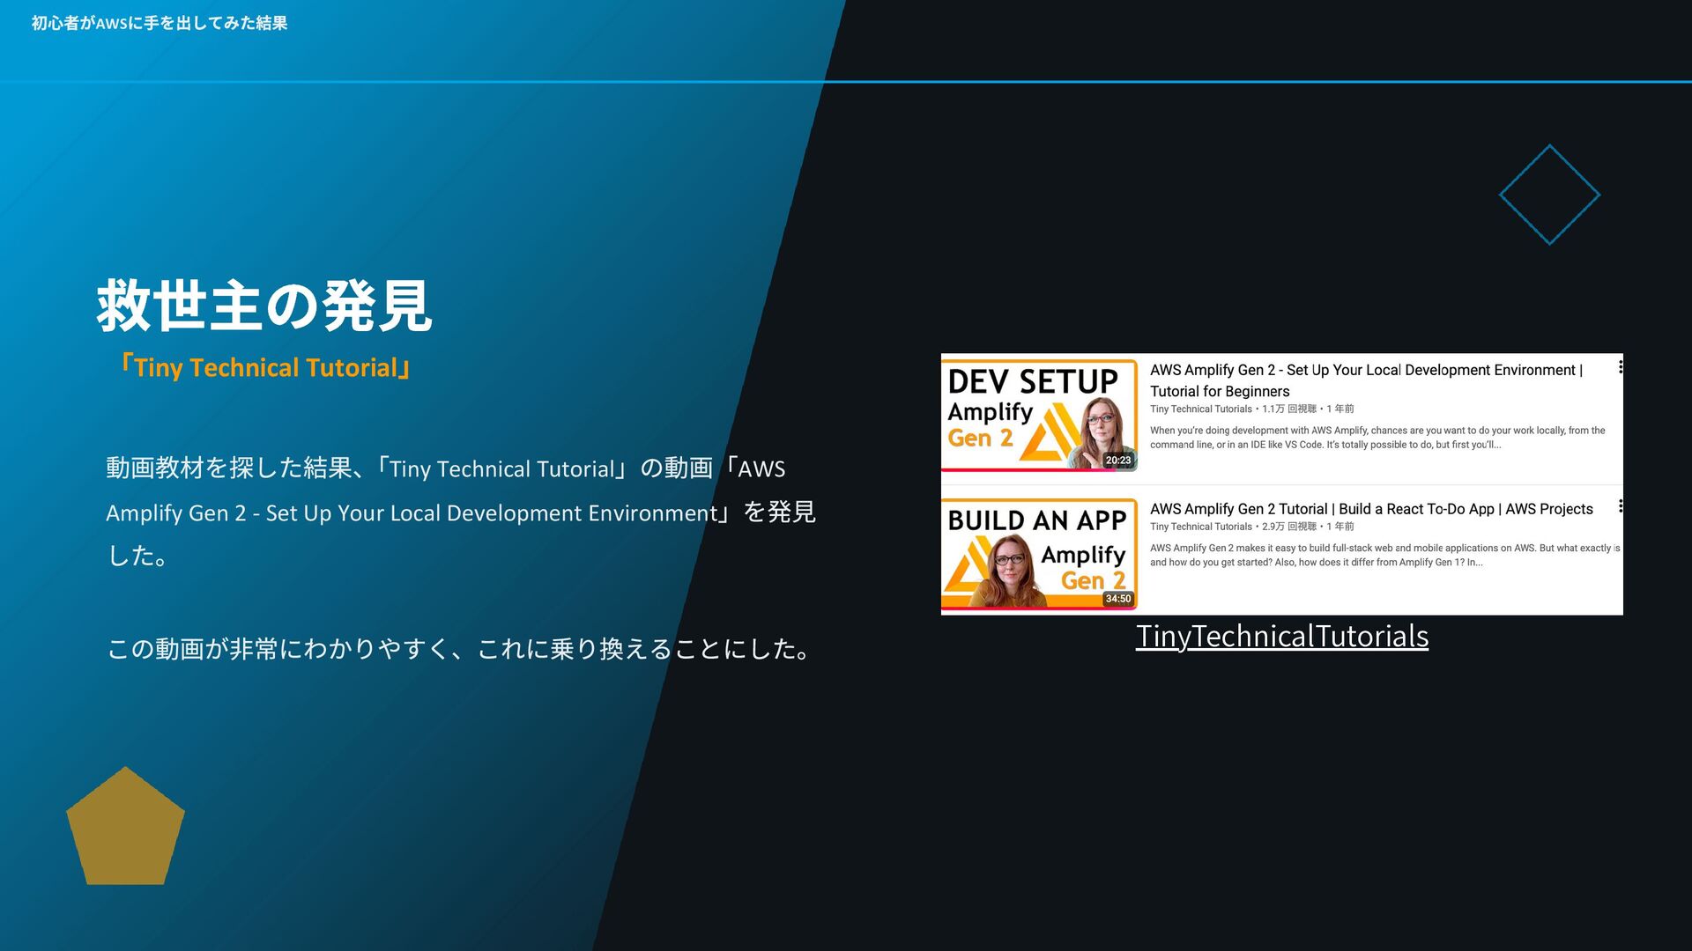Open the three-dot menu of the React To-Do video
The height and width of the screenshot is (951, 1692).
pos(1620,506)
